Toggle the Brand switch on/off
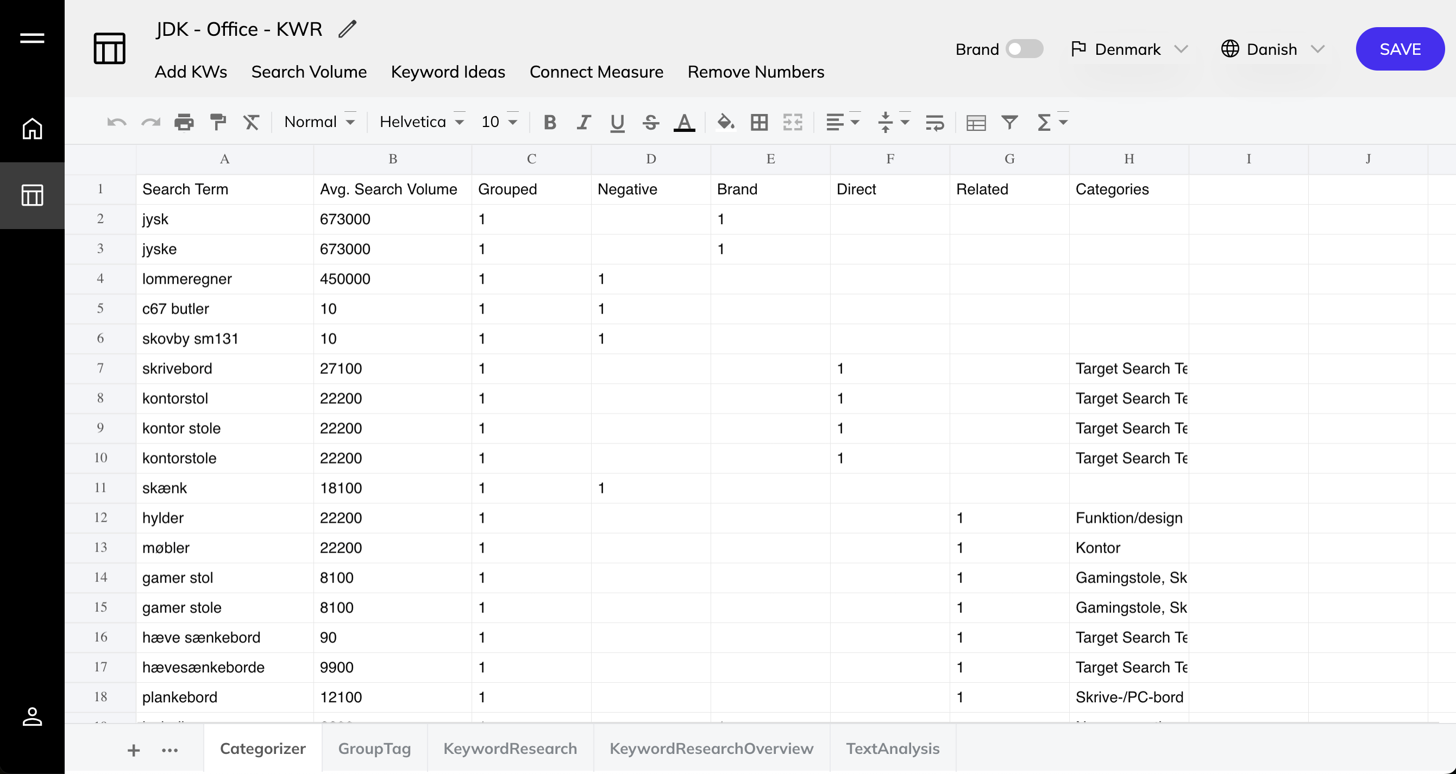The width and height of the screenshot is (1456, 774). tap(1022, 48)
